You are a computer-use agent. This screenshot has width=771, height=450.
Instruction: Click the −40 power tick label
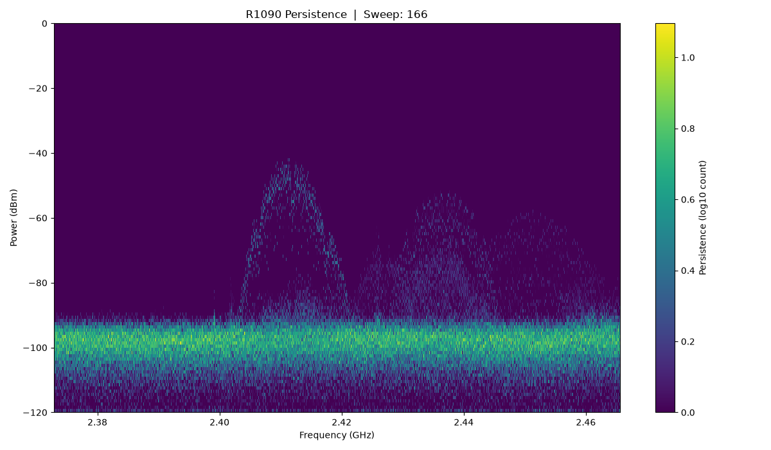click(x=37, y=153)
